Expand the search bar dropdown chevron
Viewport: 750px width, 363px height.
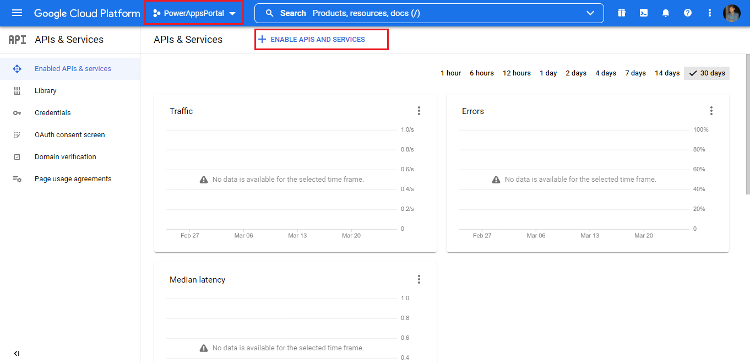pyautogui.click(x=590, y=13)
